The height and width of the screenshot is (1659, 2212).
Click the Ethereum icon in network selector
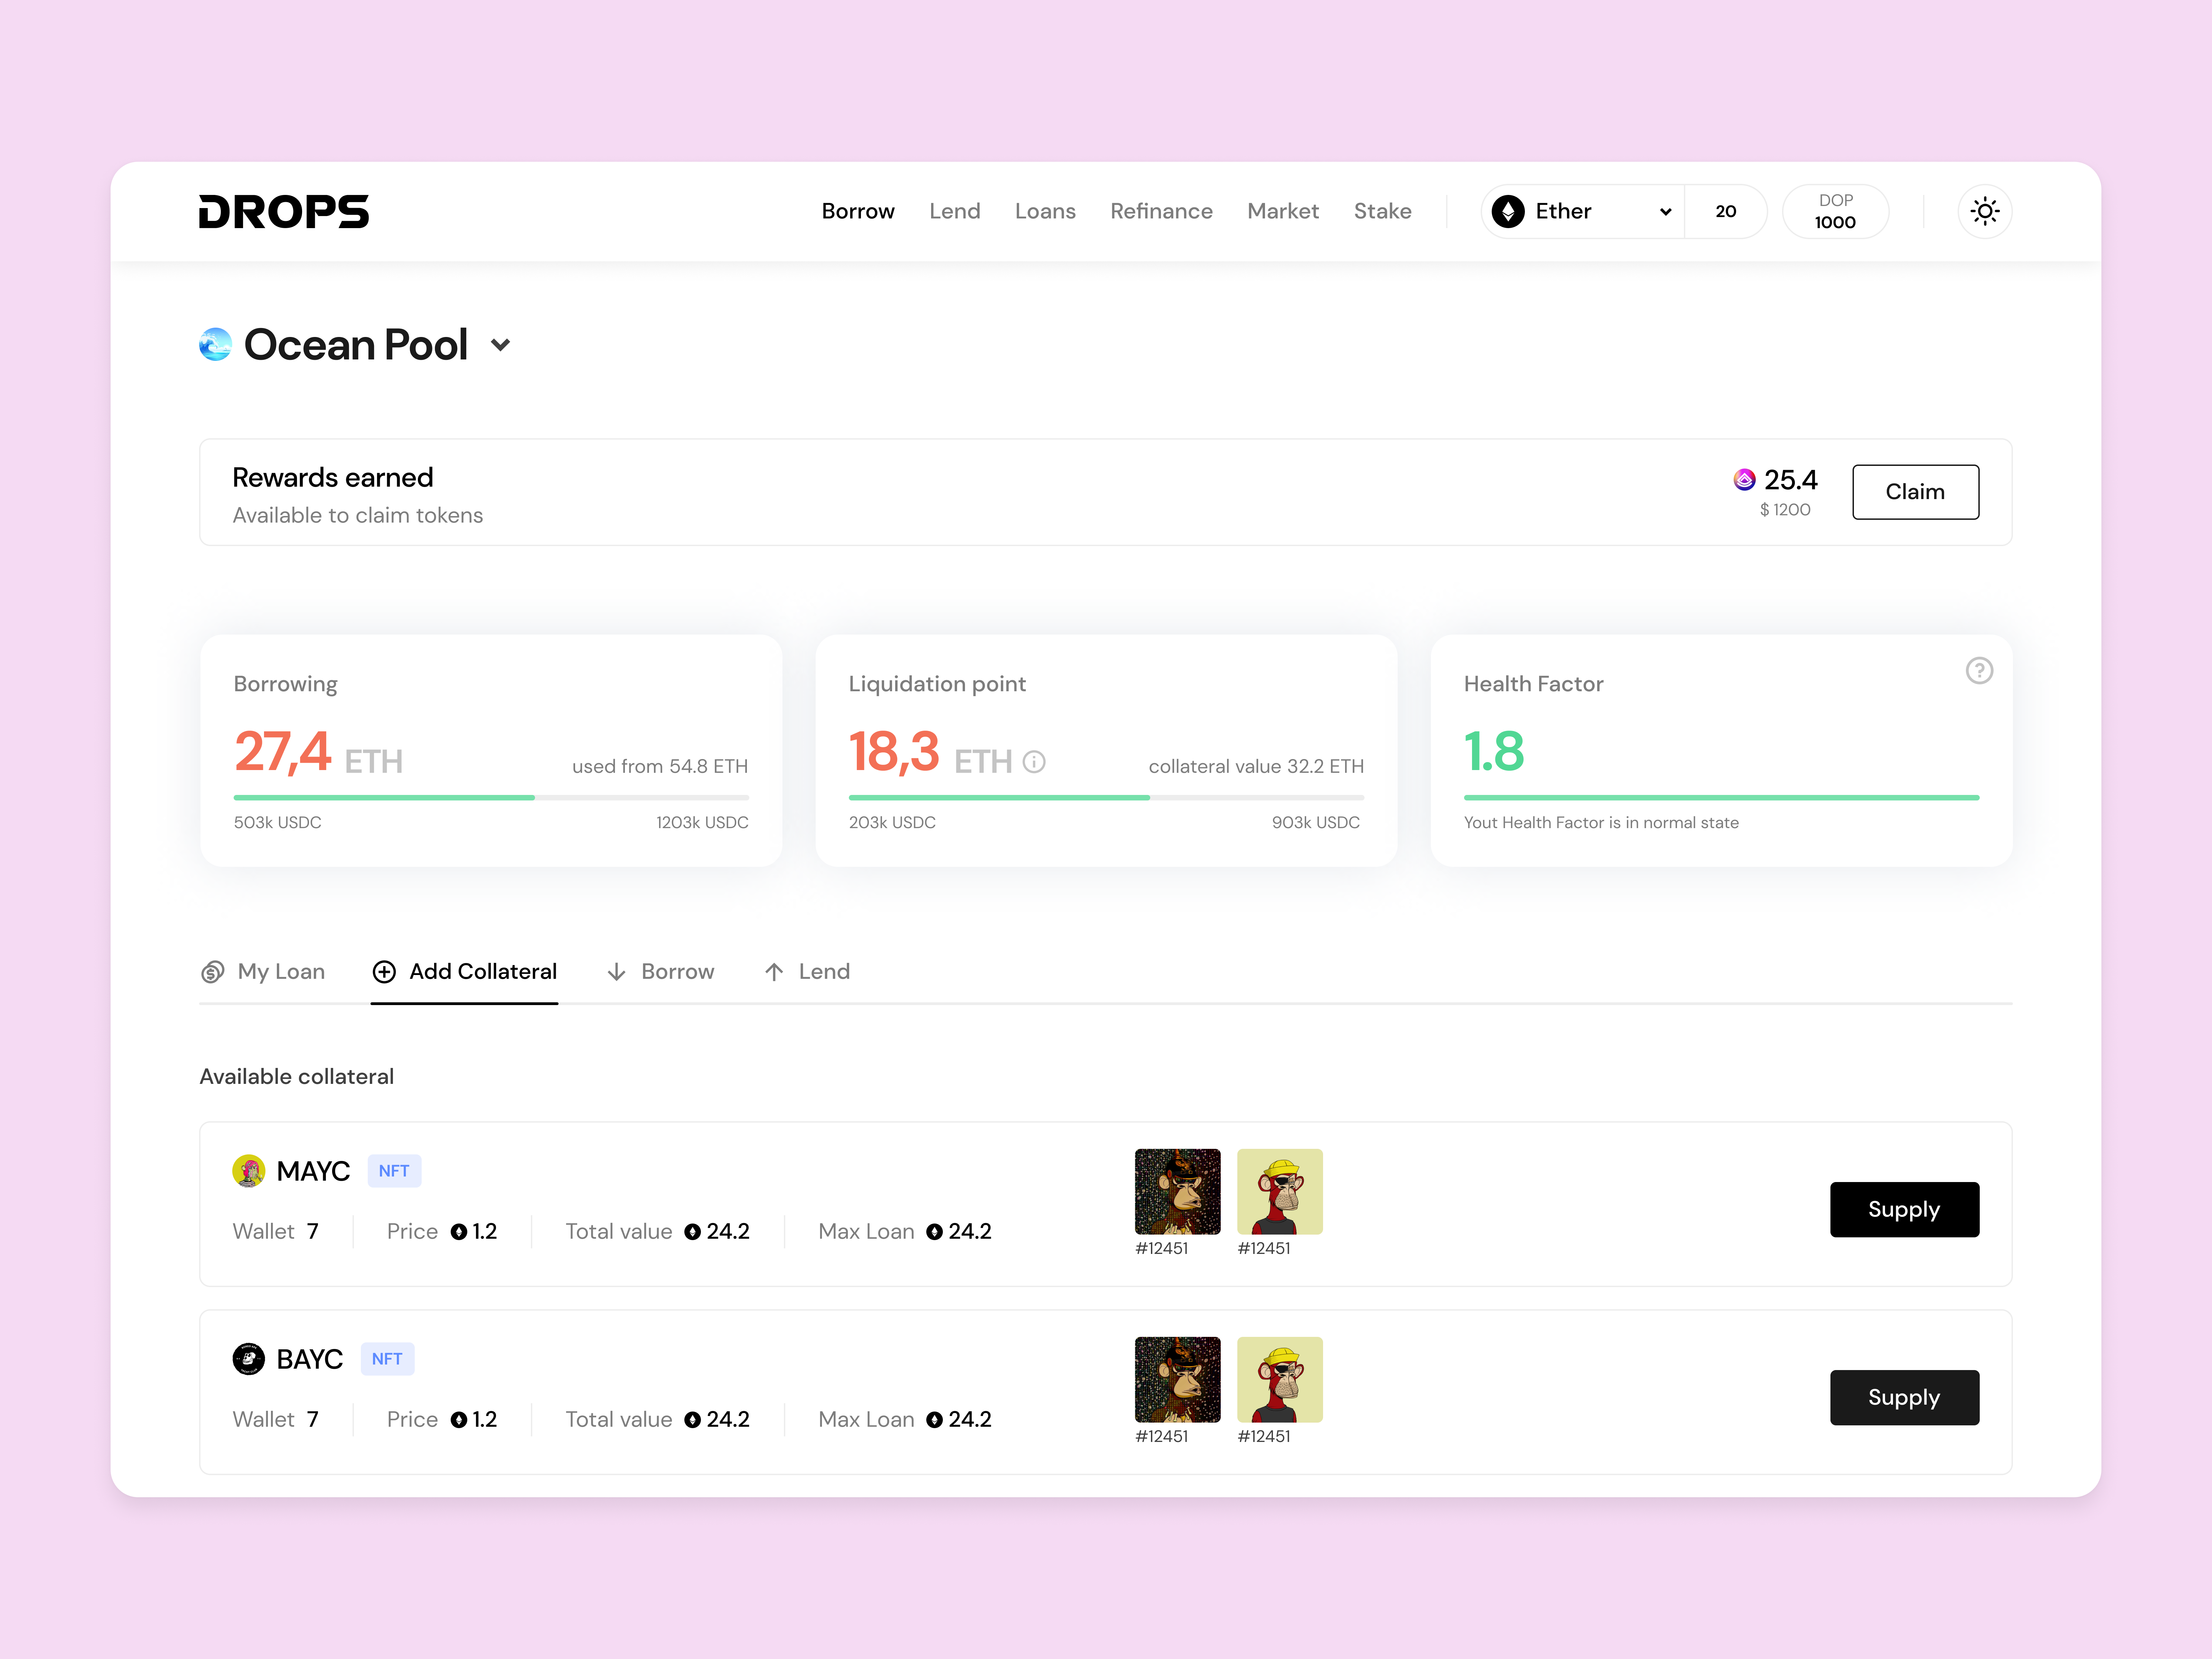(1508, 211)
